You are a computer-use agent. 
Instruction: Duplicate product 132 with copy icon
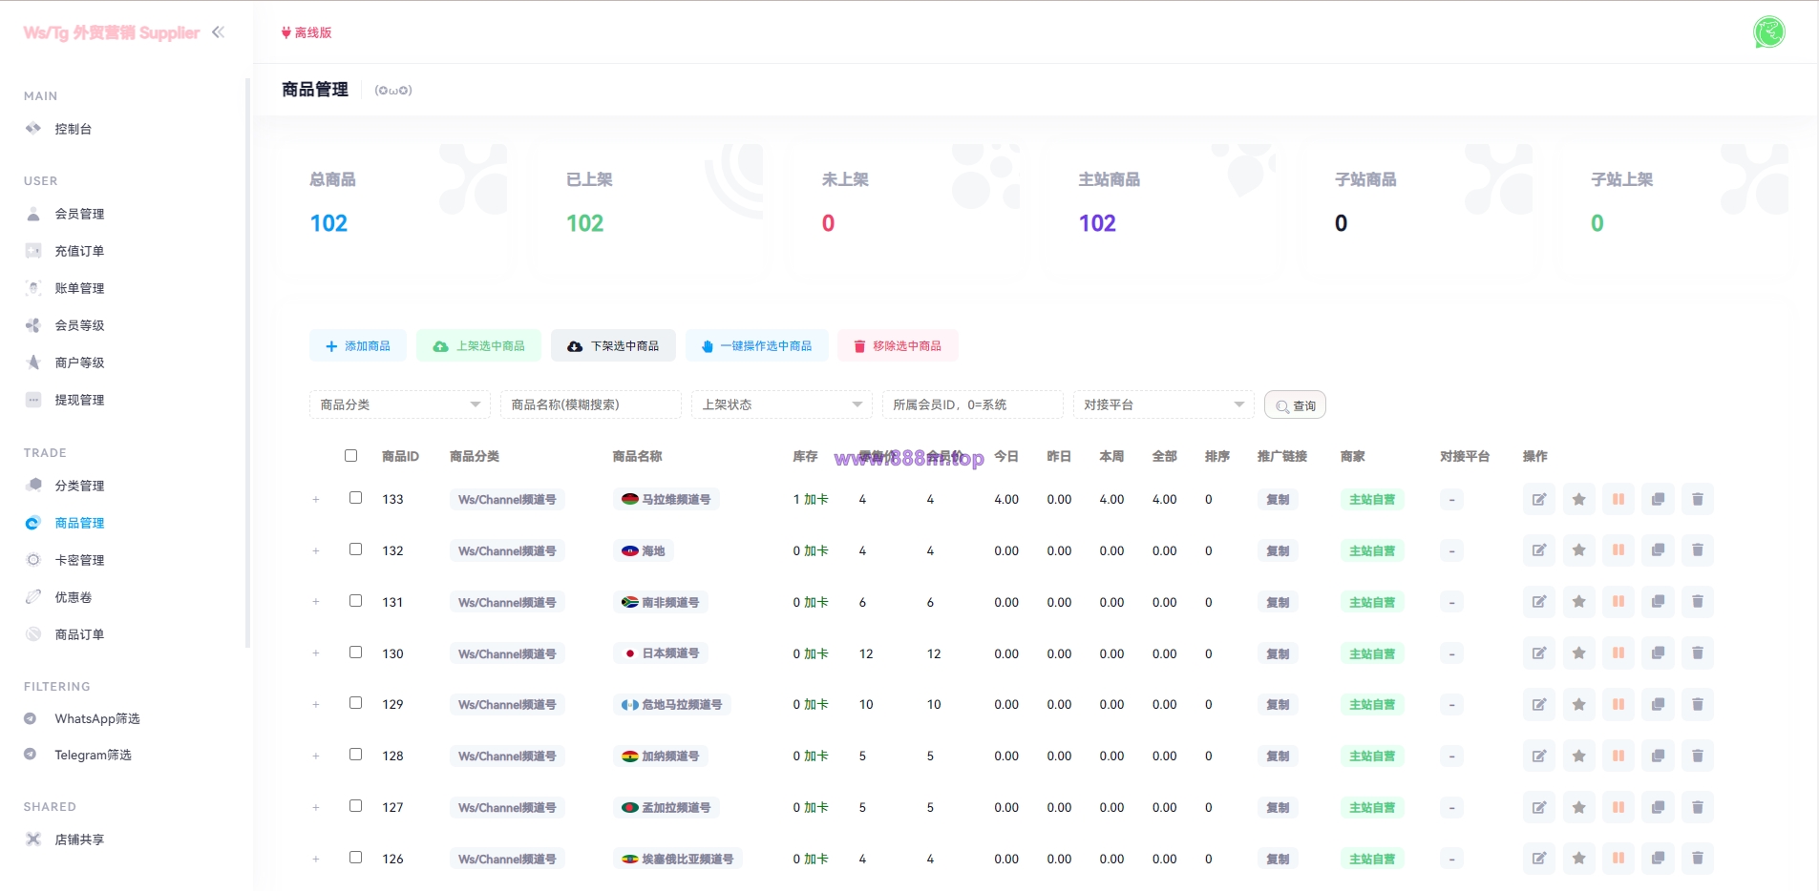pos(1659,550)
